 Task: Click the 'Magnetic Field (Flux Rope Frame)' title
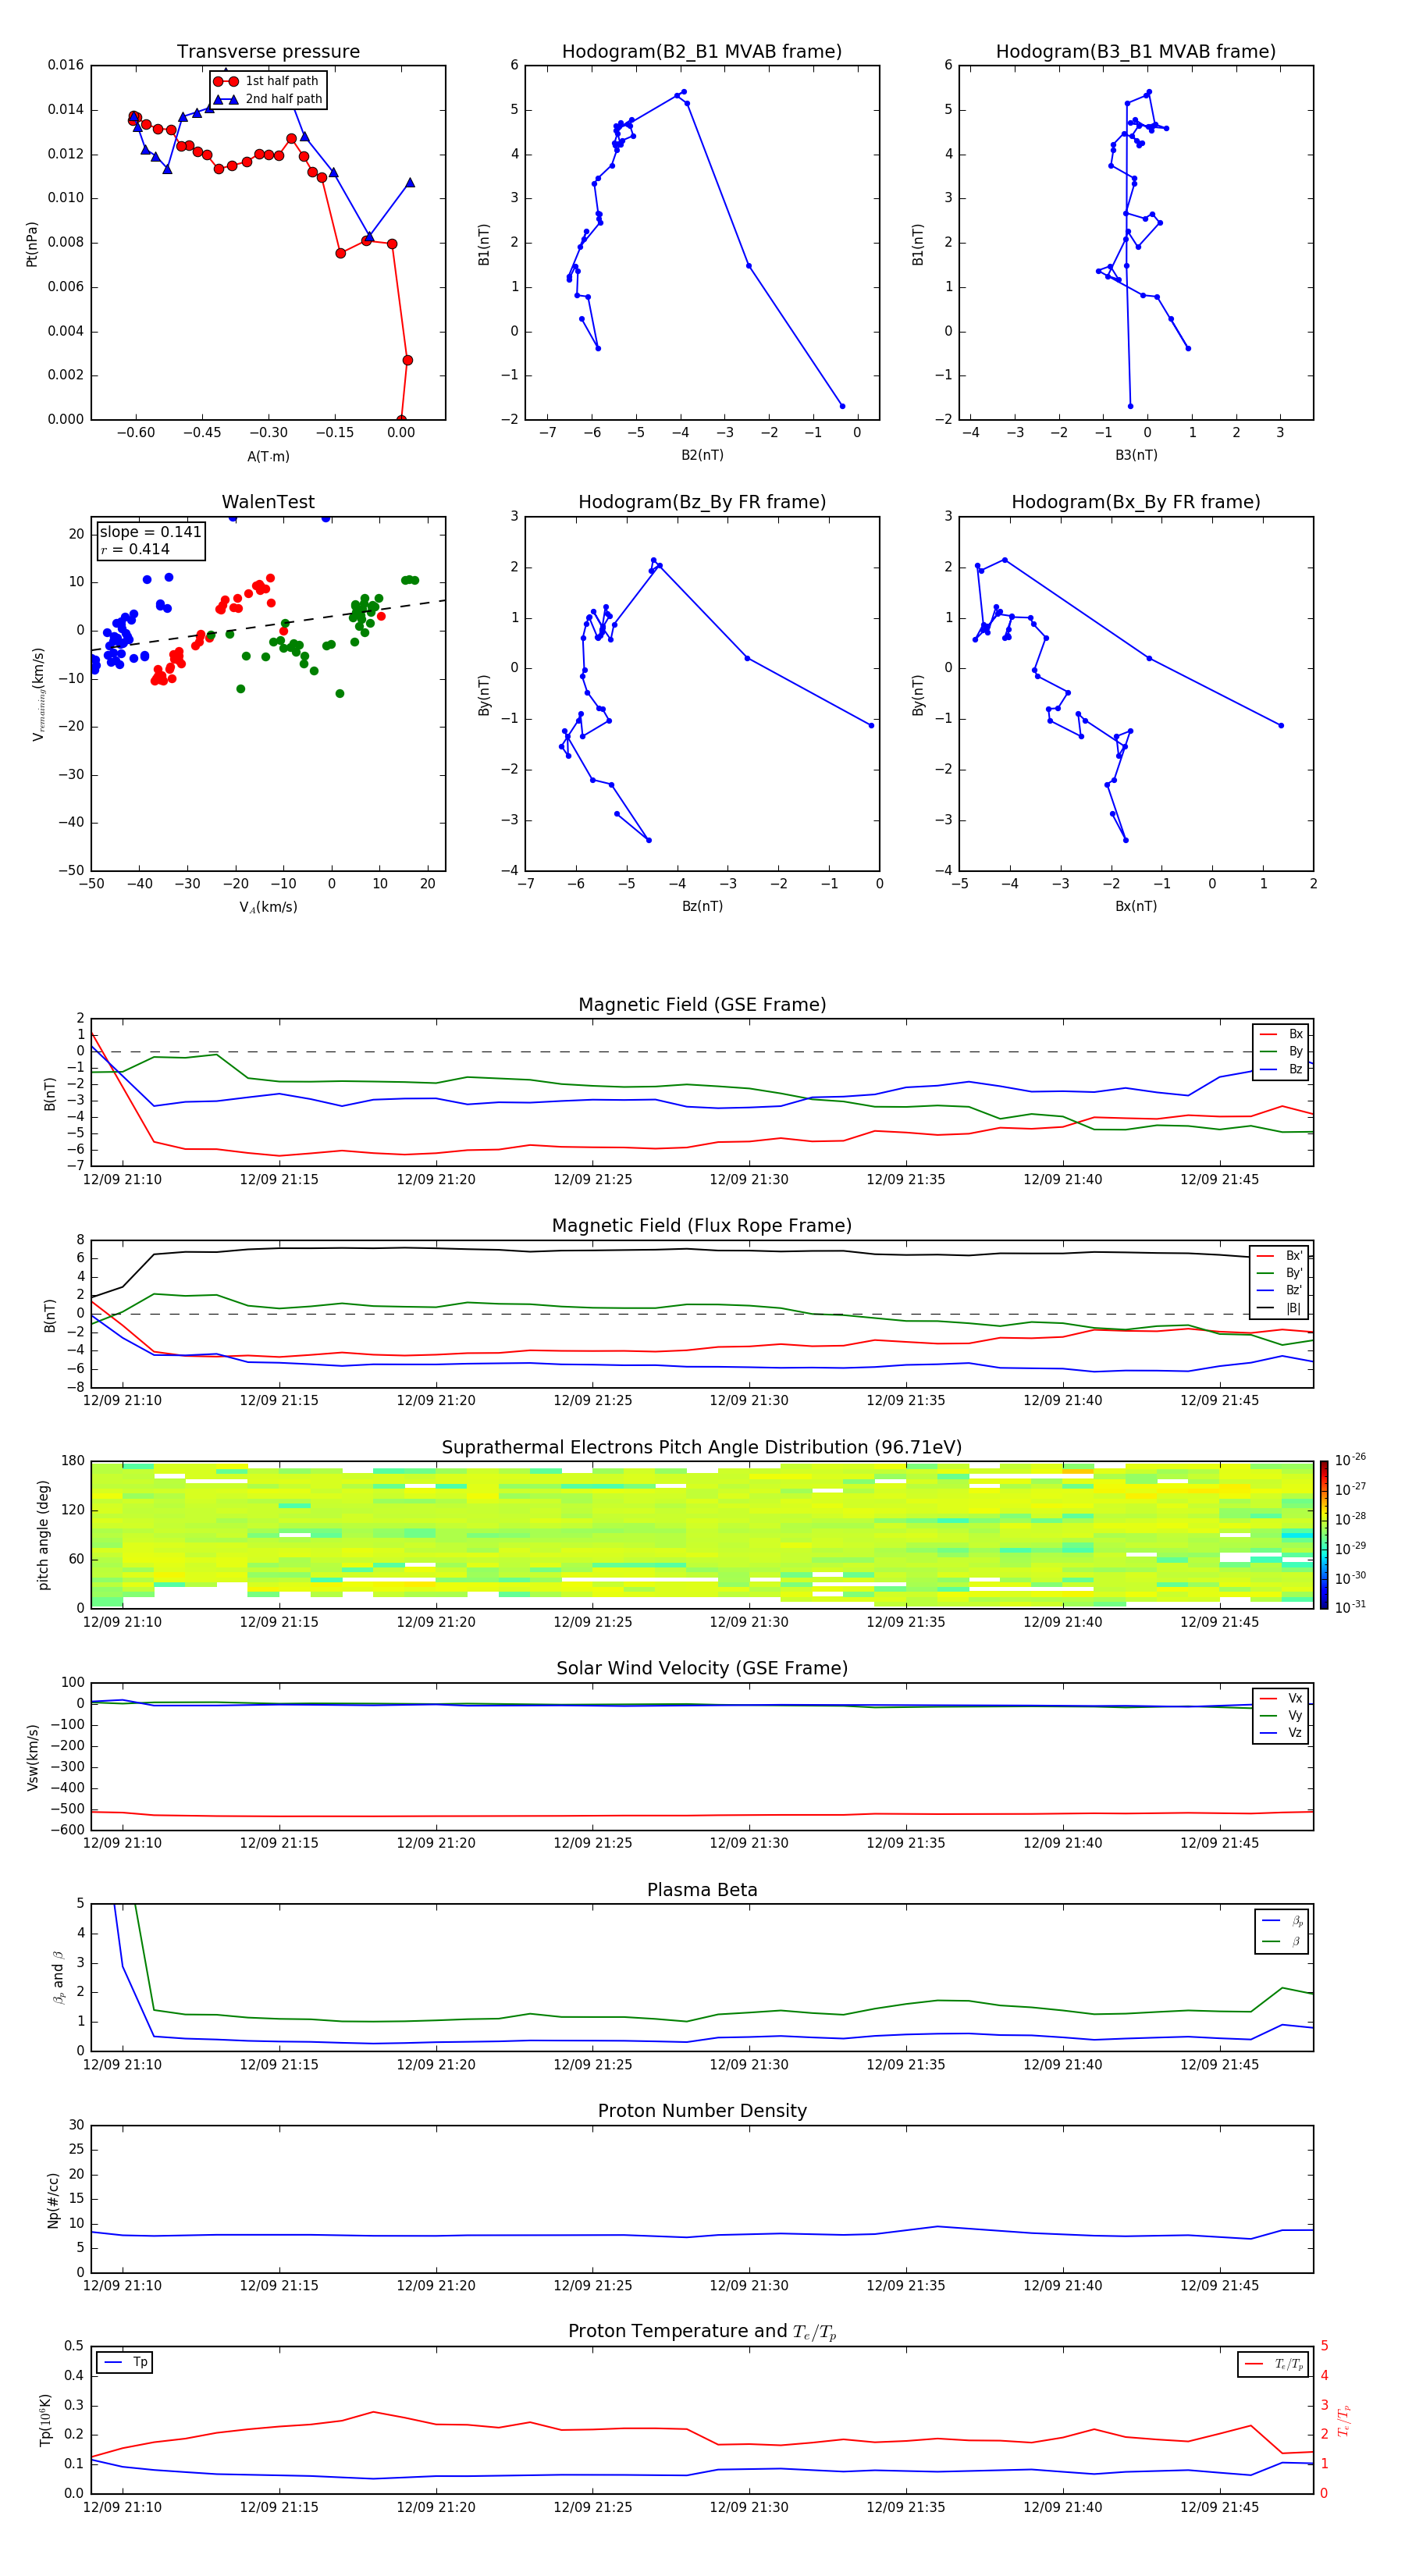click(x=702, y=1226)
